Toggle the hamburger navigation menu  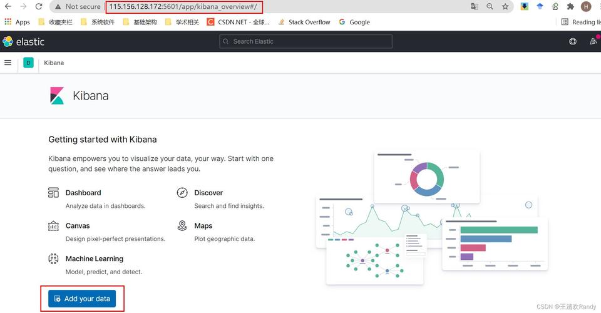tap(8, 63)
